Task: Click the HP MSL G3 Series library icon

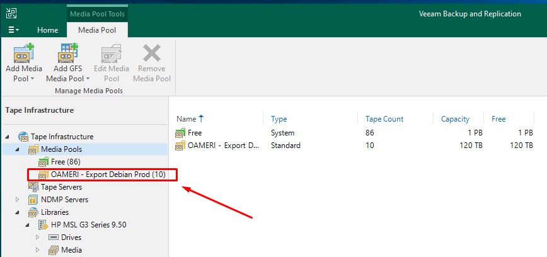Action: 43,225
